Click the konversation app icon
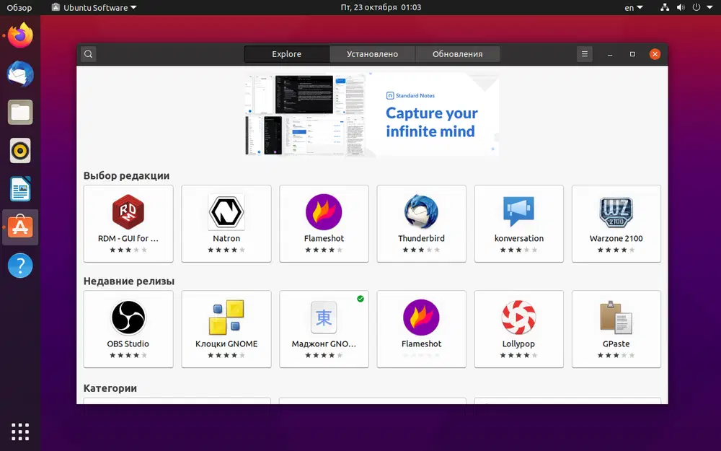 point(518,211)
